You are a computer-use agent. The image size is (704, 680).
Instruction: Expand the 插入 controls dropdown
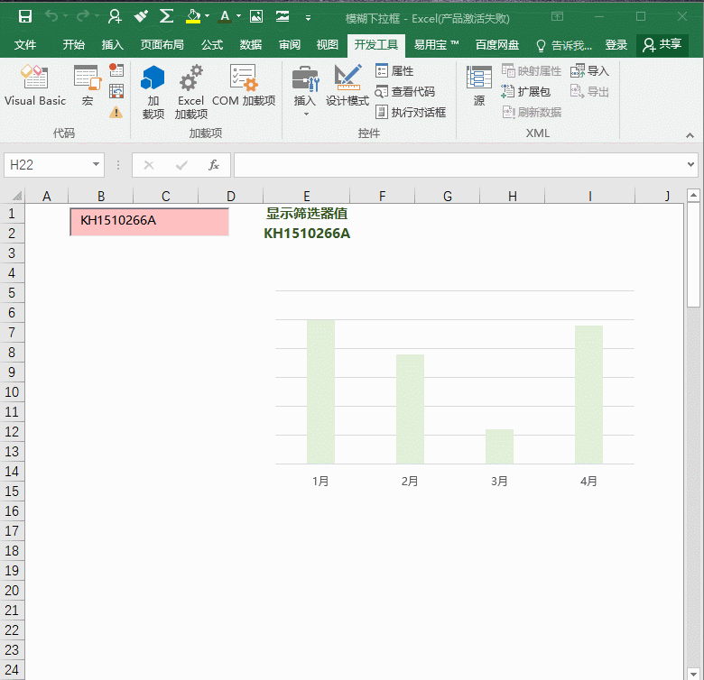tap(305, 115)
